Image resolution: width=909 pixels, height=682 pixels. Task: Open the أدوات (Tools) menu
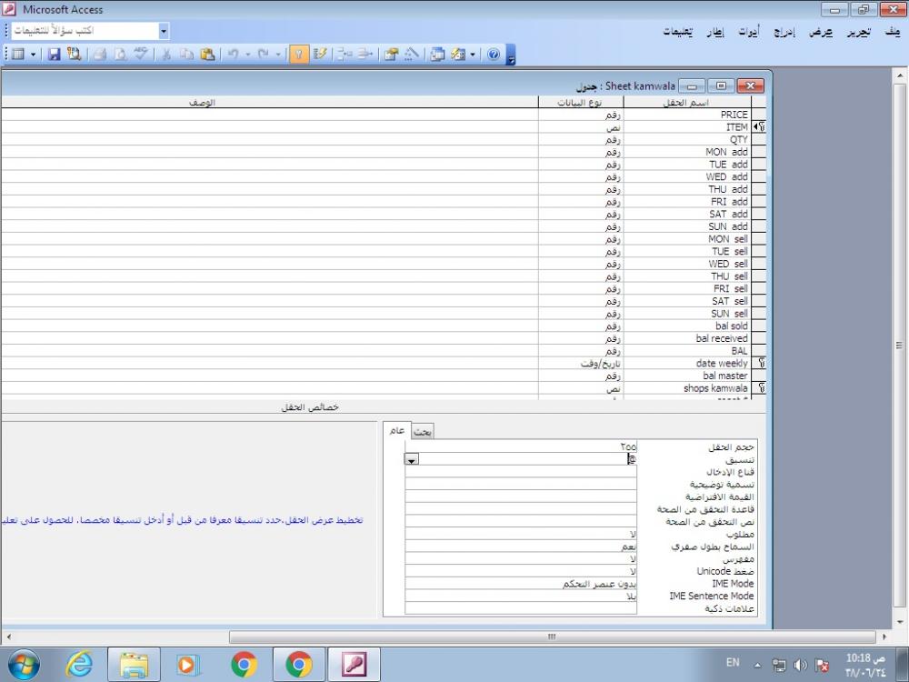[748, 31]
